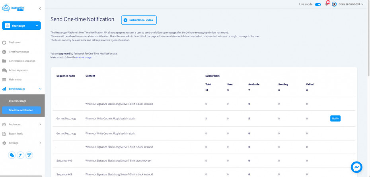This screenshot has width=370, height=177.
Task: Click the Sending column header
Action: click(283, 84)
